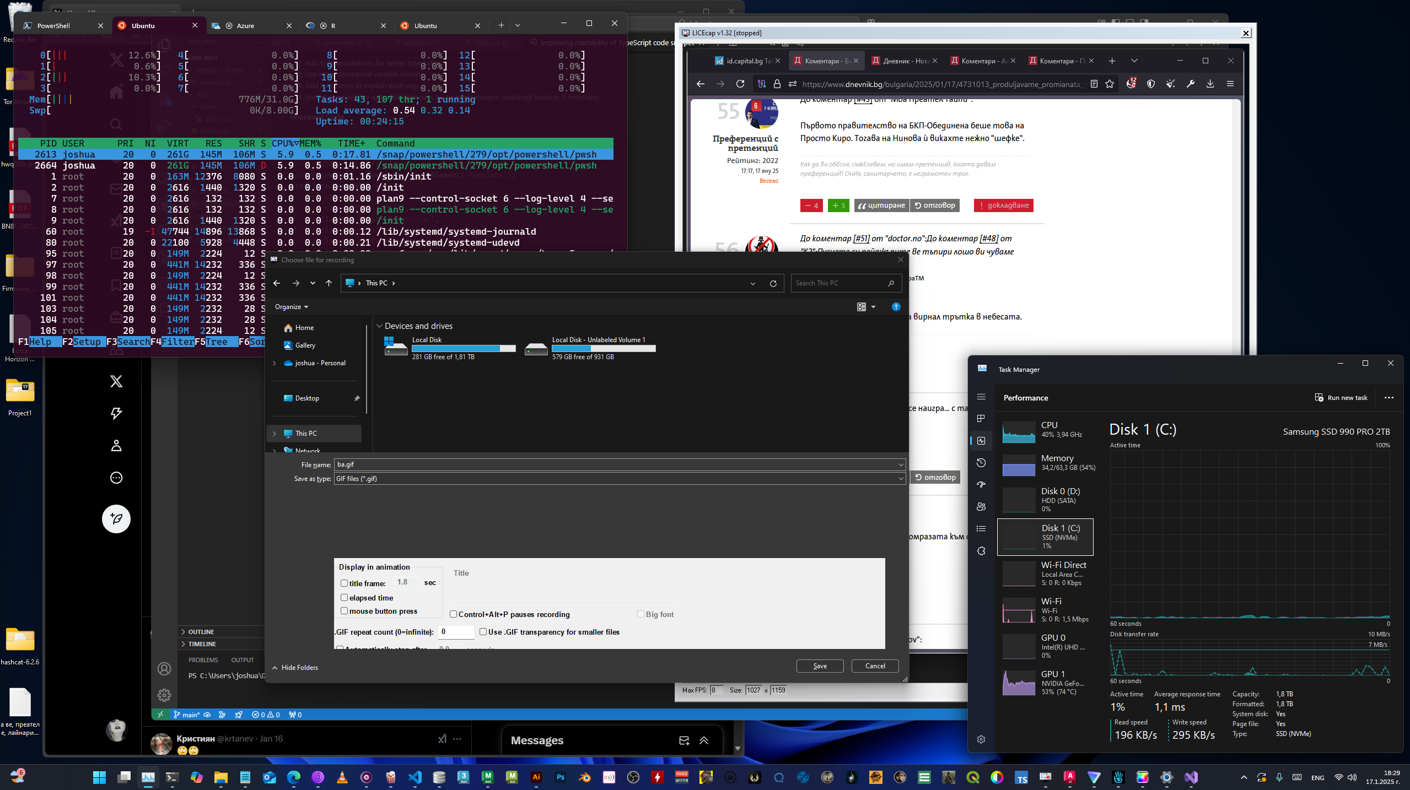Collapse the Devices and drives group
This screenshot has width=1410, height=790.
pyautogui.click(x=379, y=326)
